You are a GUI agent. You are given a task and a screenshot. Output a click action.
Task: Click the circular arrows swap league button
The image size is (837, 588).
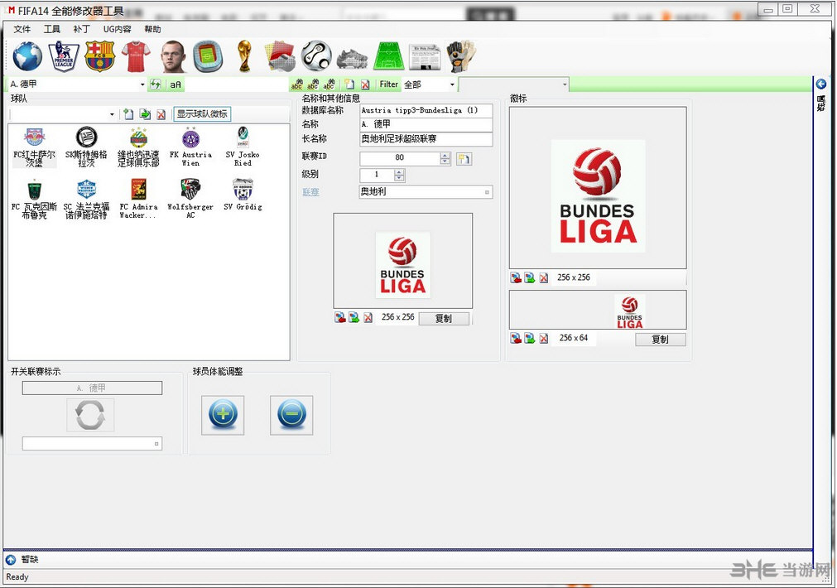coord(90,415)
